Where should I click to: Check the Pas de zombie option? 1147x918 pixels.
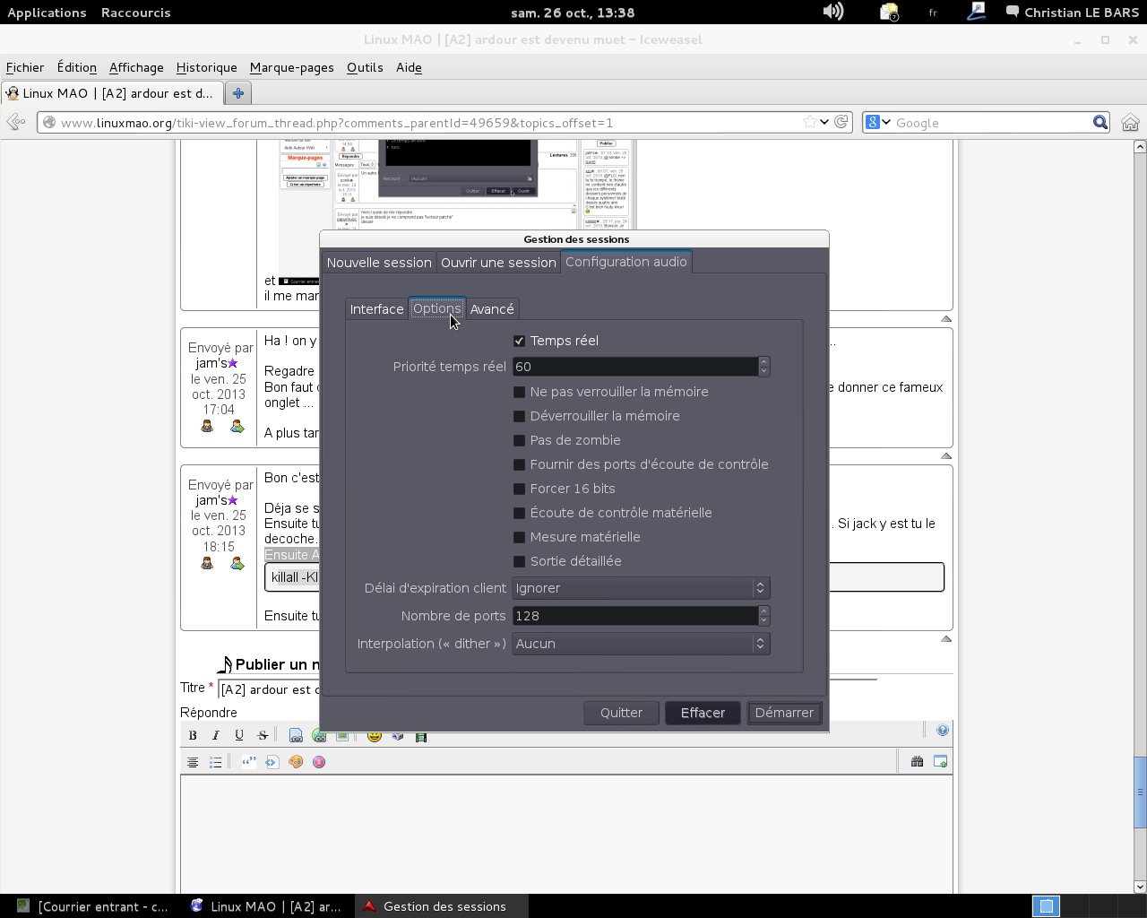[519, 440]
